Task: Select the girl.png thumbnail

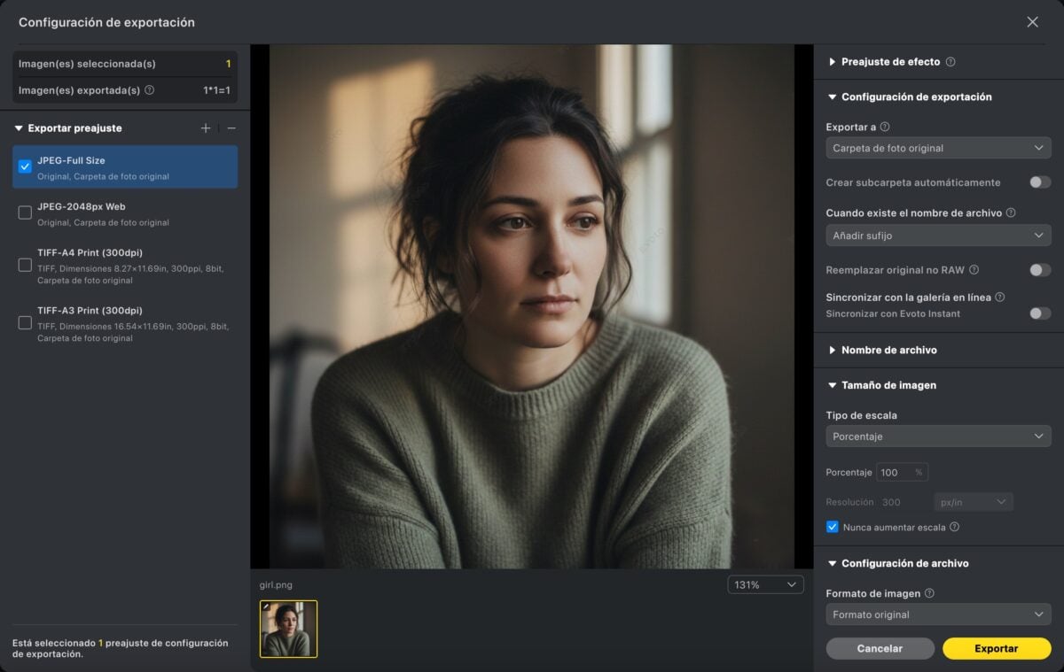Action: click(288, 630)
